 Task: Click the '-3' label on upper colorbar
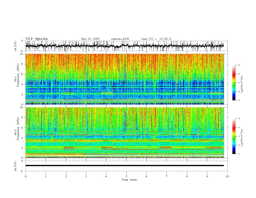(238, 65)
